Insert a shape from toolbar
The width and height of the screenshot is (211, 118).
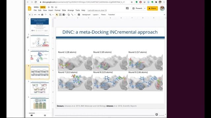coord(69,15)
